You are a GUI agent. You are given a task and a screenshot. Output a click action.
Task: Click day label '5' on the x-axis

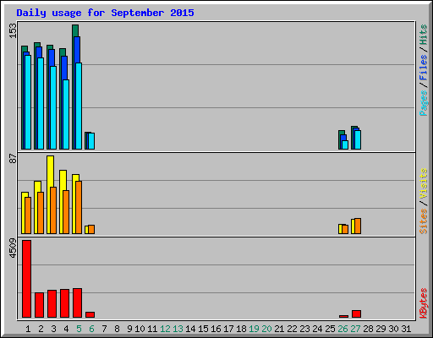(79, 329)
